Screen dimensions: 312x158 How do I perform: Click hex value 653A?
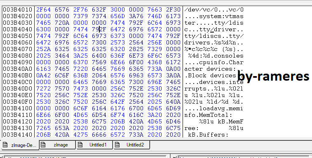62,128
